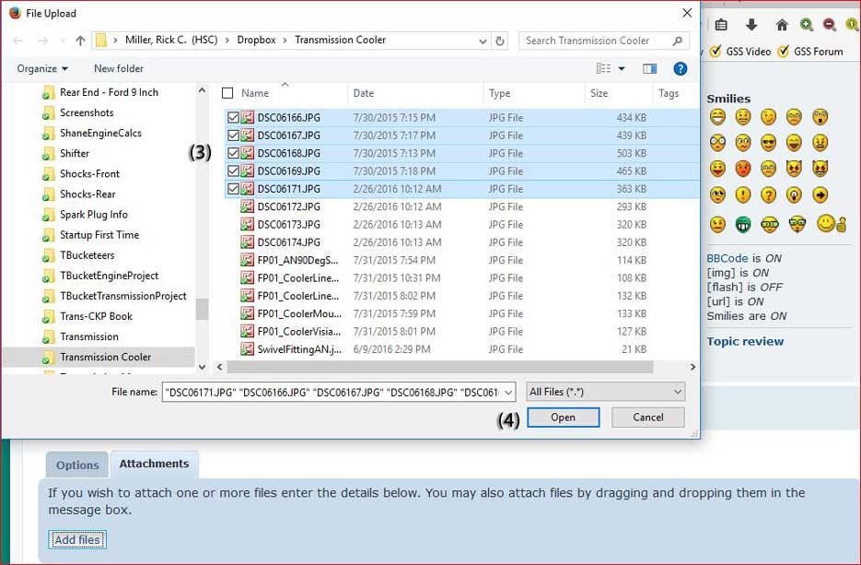The height and width of the screenshot is (565, 861).
Task: Uncheck the DSC06171.JPG checkbox
Action: 233,189
